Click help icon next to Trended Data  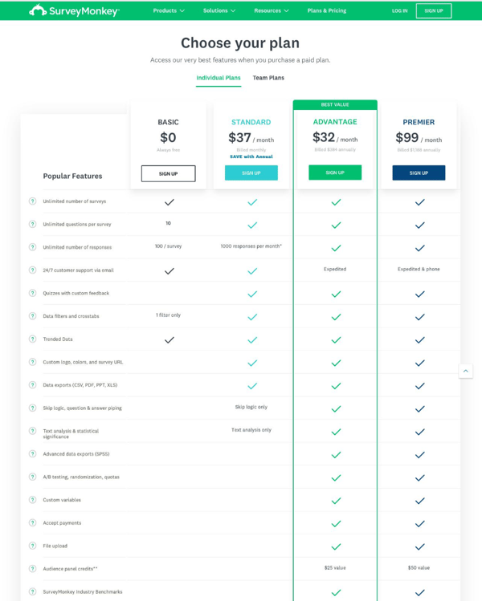coord(33,339)
